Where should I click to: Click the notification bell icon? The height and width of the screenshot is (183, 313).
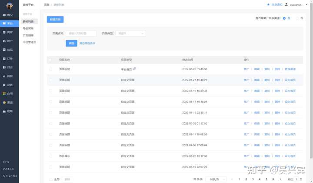coord(268,5)
